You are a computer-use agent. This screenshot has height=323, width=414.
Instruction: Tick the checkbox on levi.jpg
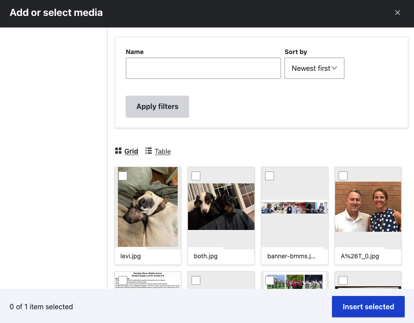[123, 176]
